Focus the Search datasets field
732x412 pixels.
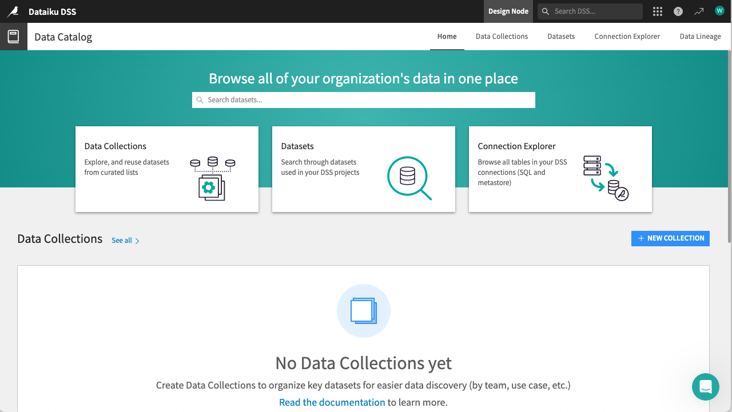pyautogui.click(x=364, y=100)
